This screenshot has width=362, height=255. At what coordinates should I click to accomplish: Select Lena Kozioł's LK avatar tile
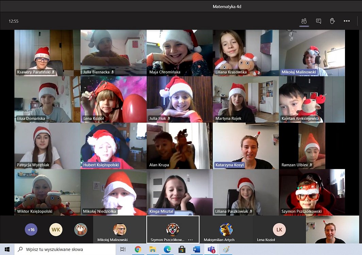[279, 230]
